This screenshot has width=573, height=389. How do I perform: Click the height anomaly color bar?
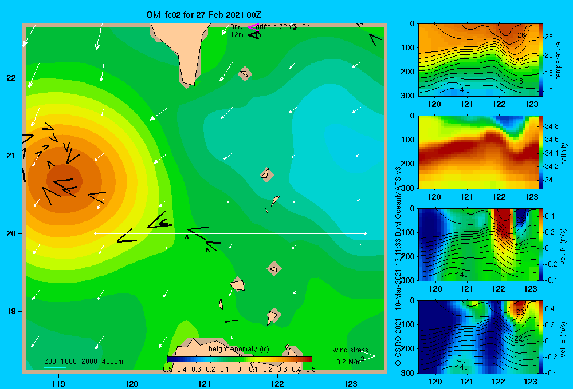coord(240,359)
